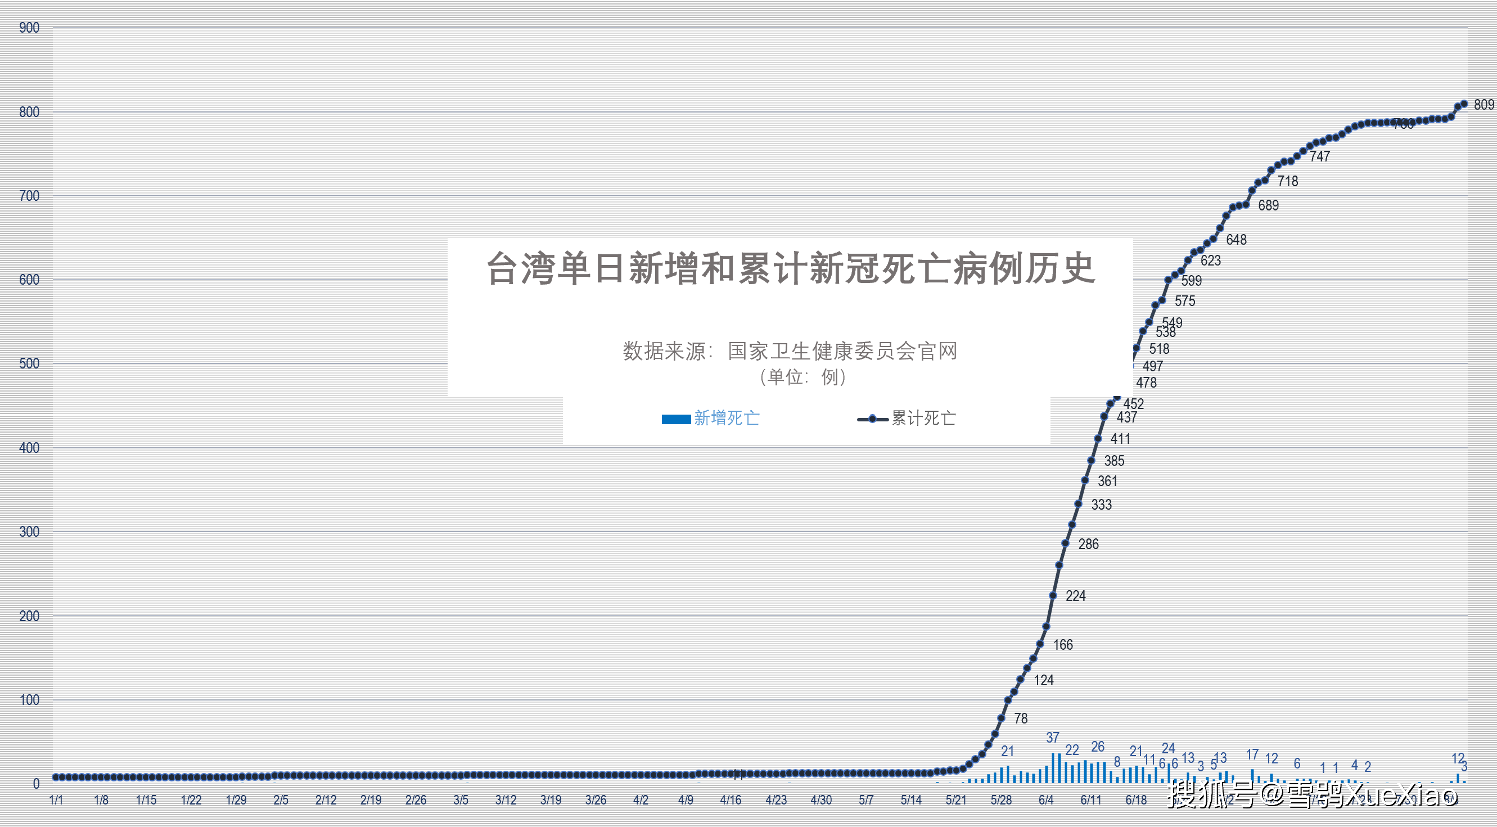This screenshot has height=827, width=1497.
Task: Click the 累计死亡 legend line marker
Action: [872, 419]
